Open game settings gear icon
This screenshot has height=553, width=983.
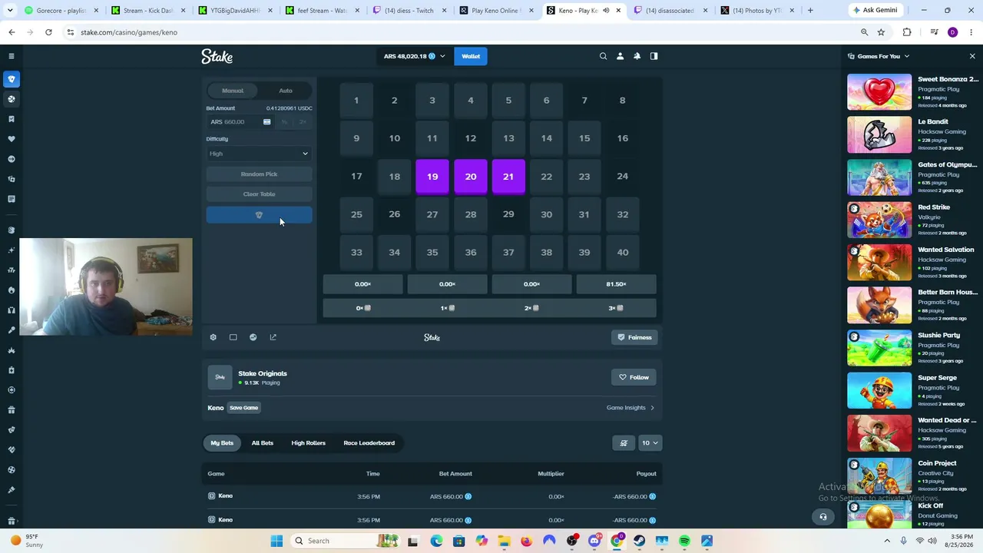213,337
